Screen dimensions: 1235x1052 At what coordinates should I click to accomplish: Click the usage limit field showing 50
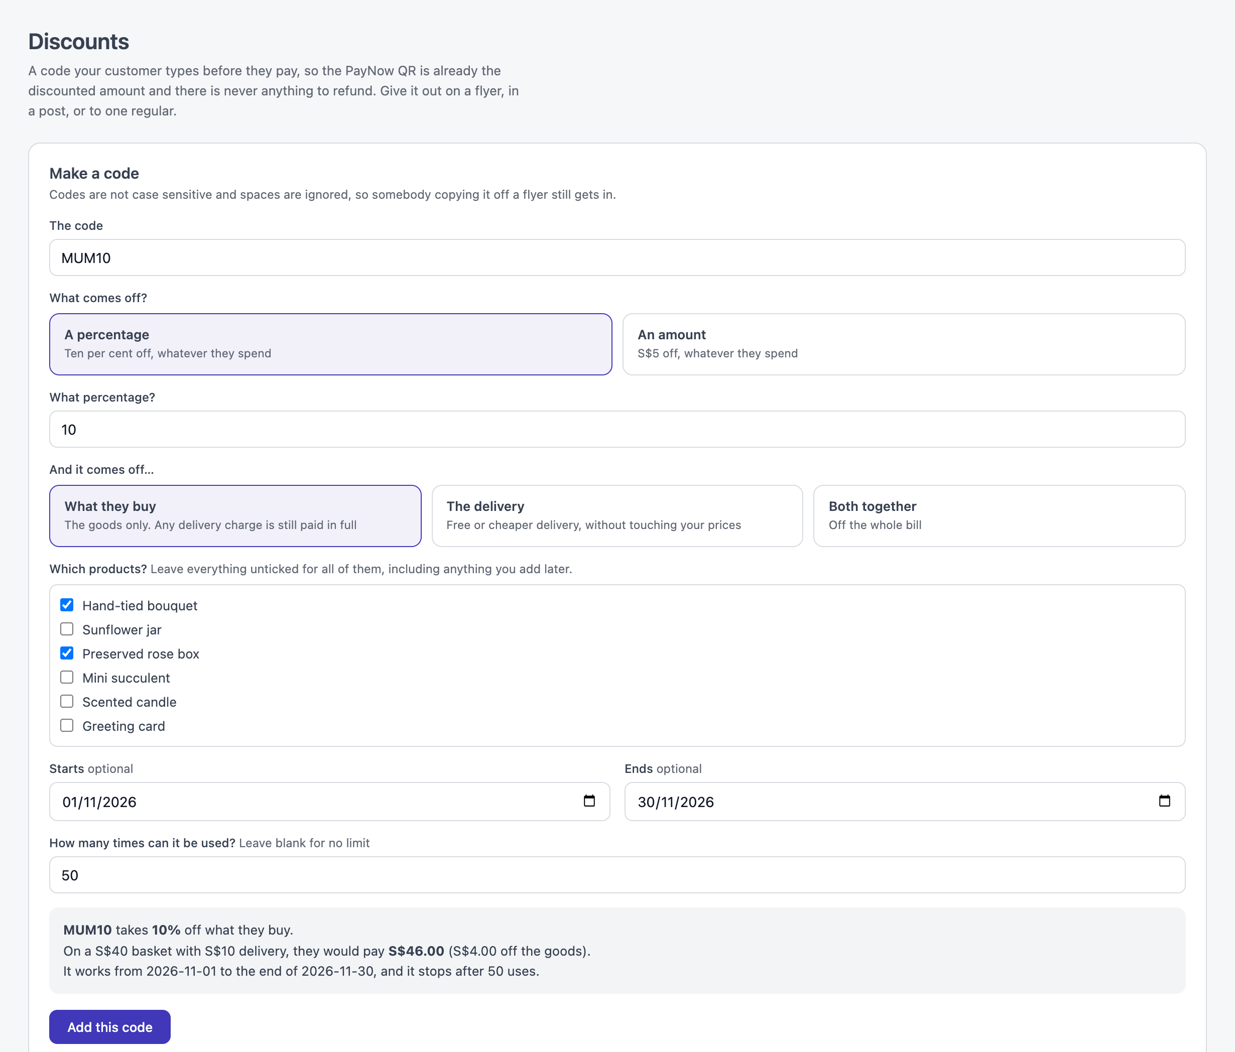[617, 874]
